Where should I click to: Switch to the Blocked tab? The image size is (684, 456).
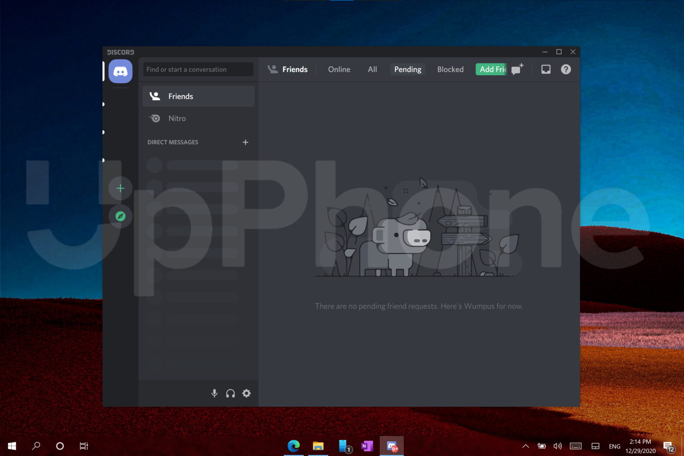point(450,69)
